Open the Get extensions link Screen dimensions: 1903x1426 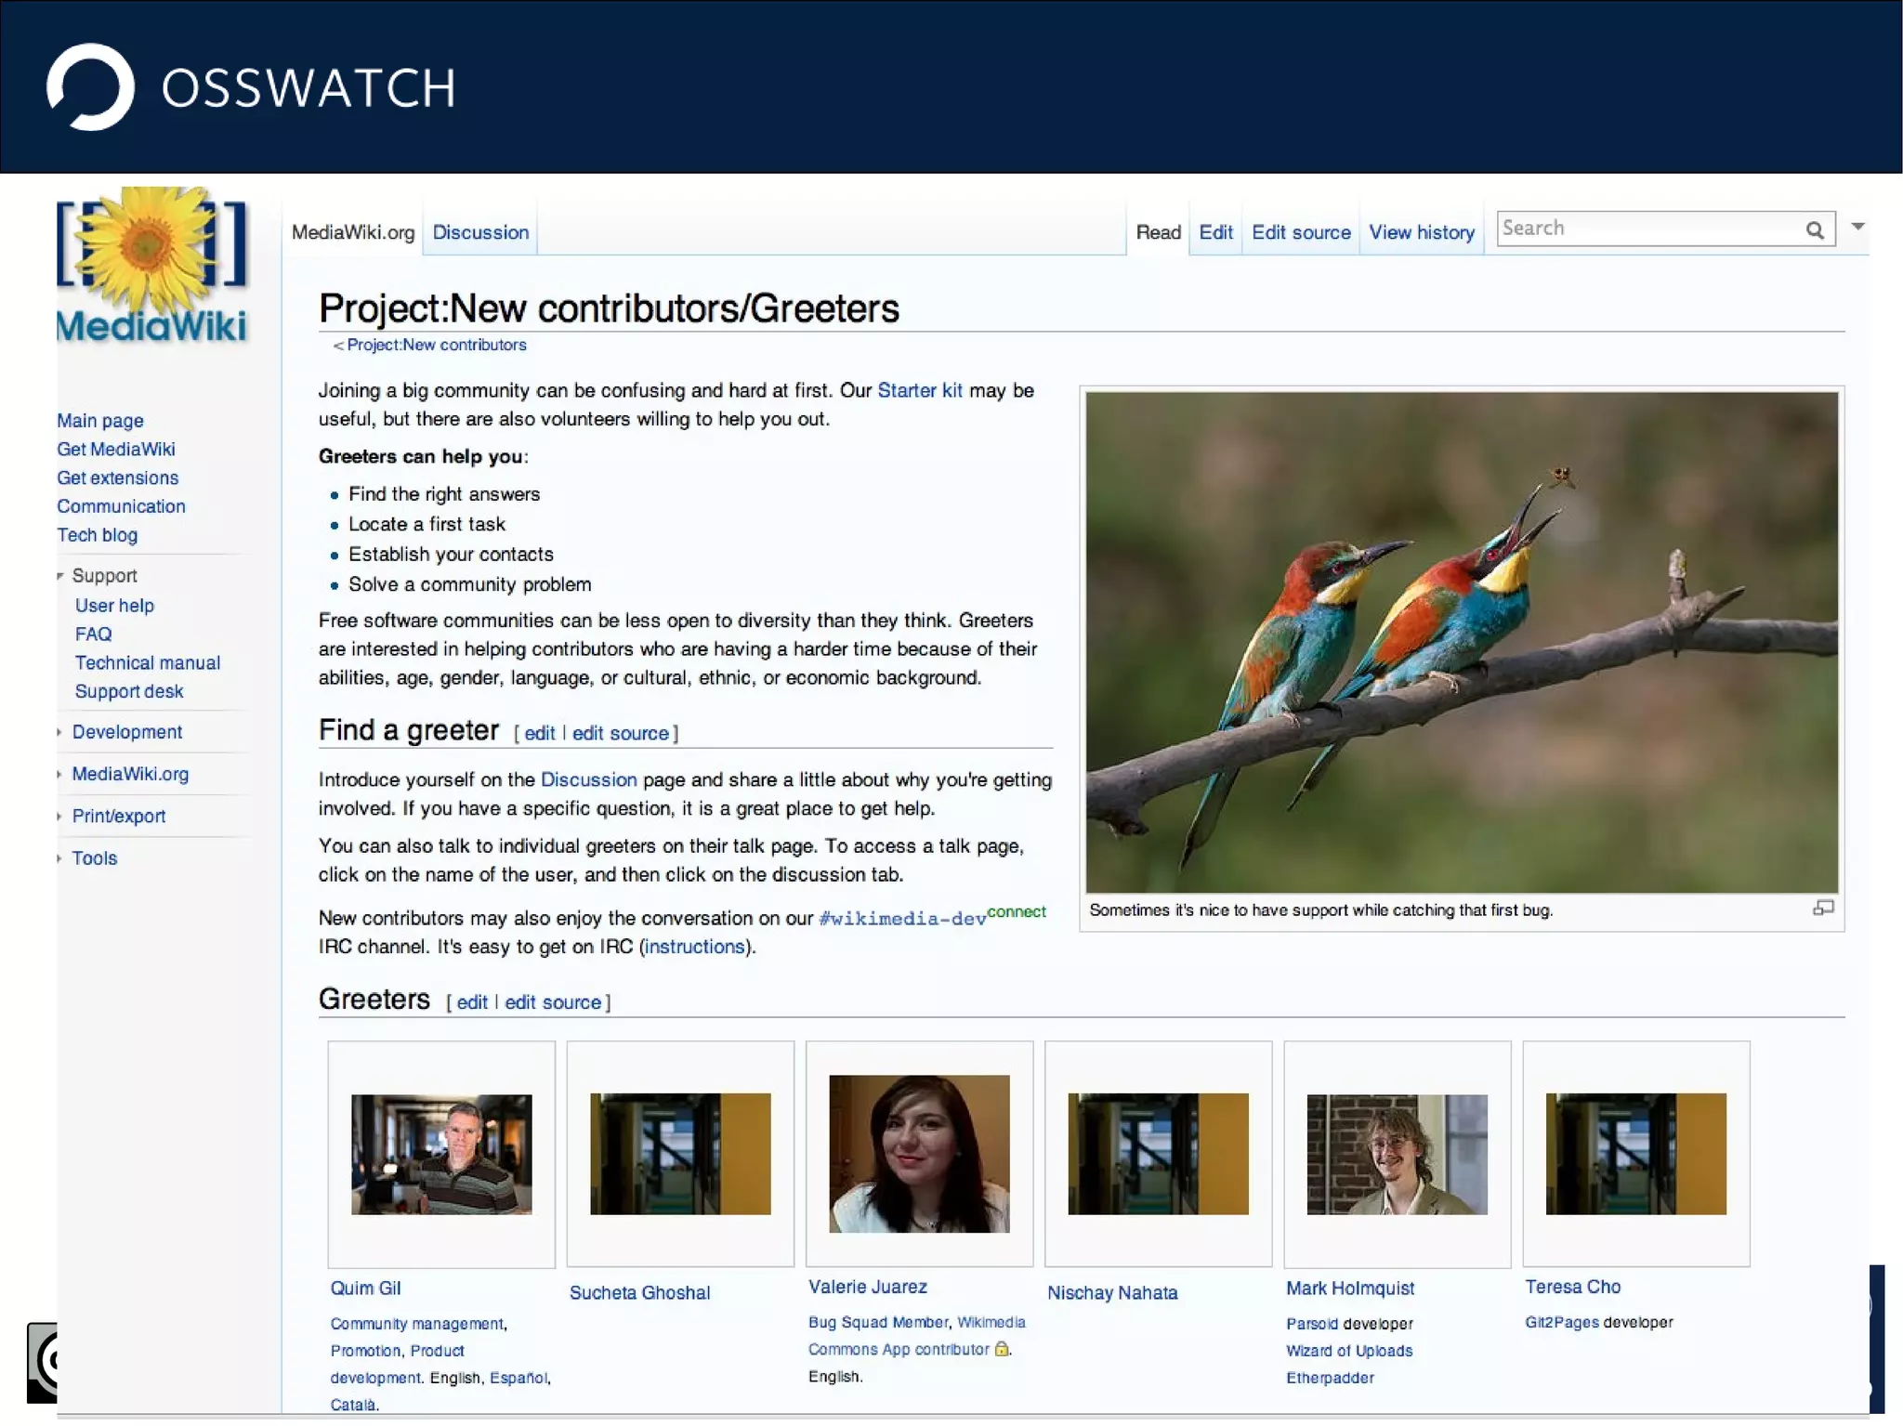(118, 478)
